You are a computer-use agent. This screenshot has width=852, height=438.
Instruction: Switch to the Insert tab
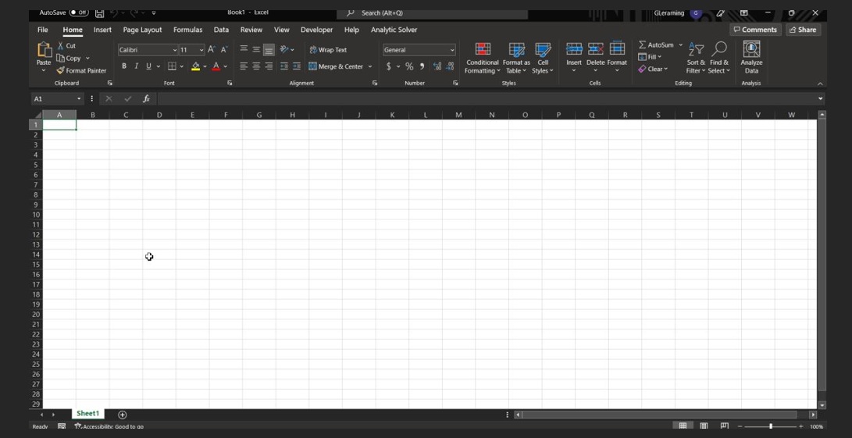point(102,30)
